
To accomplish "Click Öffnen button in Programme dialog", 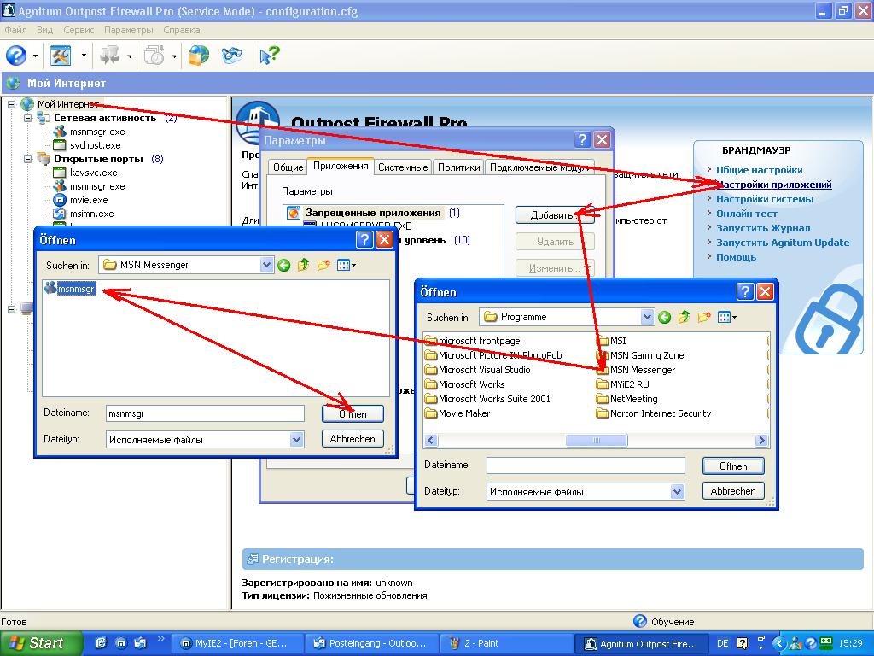I will [733, 466].
